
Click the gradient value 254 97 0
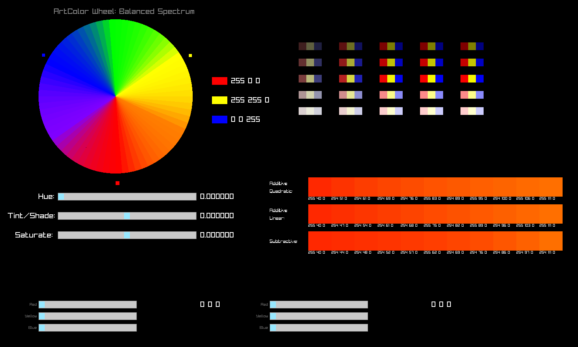pos(524,253)
